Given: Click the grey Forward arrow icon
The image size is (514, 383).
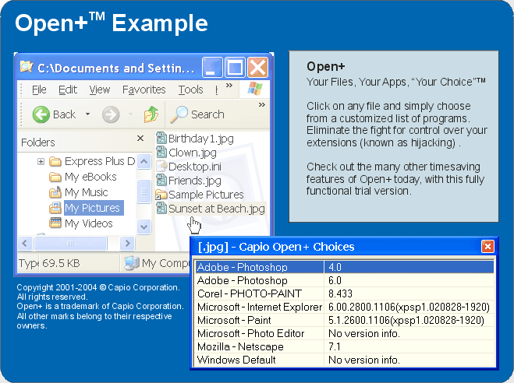Looking at the screenshot, I should point(111,114).
